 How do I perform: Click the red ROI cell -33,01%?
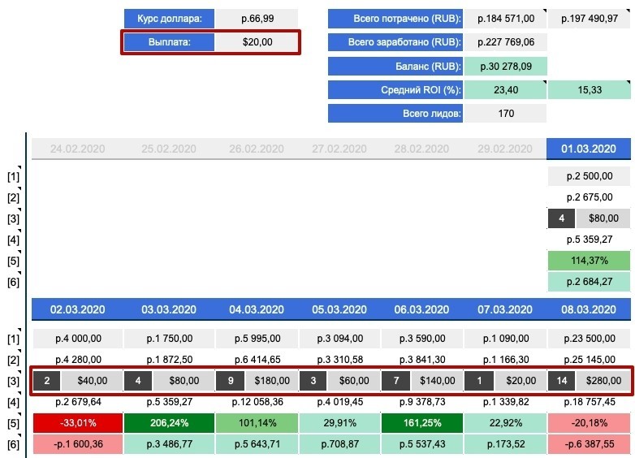[78, 423]
